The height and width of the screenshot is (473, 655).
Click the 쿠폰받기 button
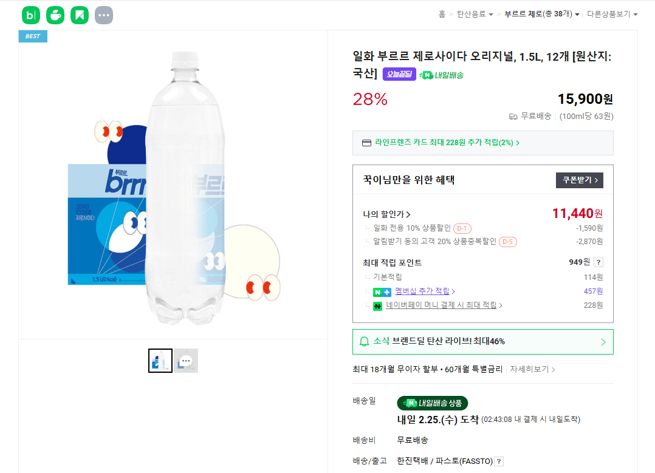click(579, 180)
